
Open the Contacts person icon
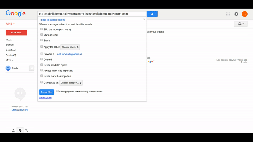click(13, 130)
